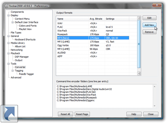Sort by Avg. Bitrate column header

97,19
